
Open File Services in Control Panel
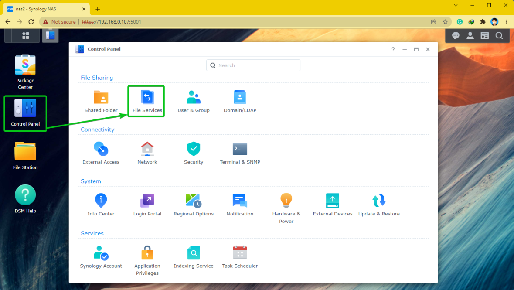tap(147, 102)
